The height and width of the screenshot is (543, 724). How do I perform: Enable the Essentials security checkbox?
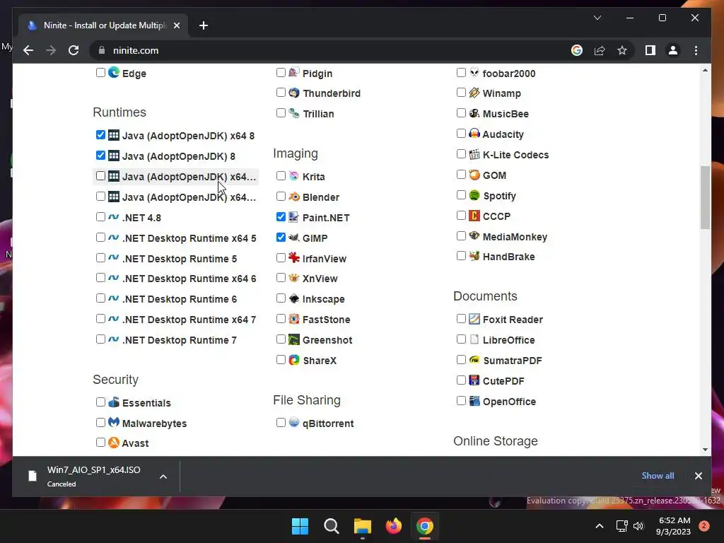point(100,402)
